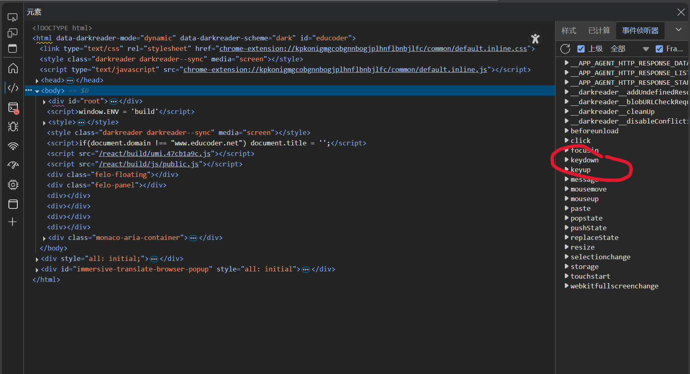Viewport: 690px width, 374px height.
Task: Expand the immersive-translate-browser-popup div node
Action: [x=37, y=270]
